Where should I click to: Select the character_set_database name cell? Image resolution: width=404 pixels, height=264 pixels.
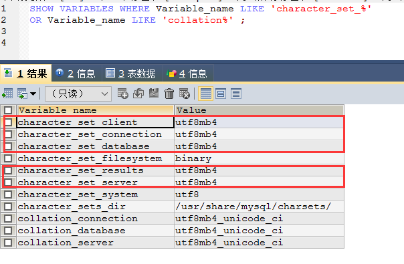(96, 146)
